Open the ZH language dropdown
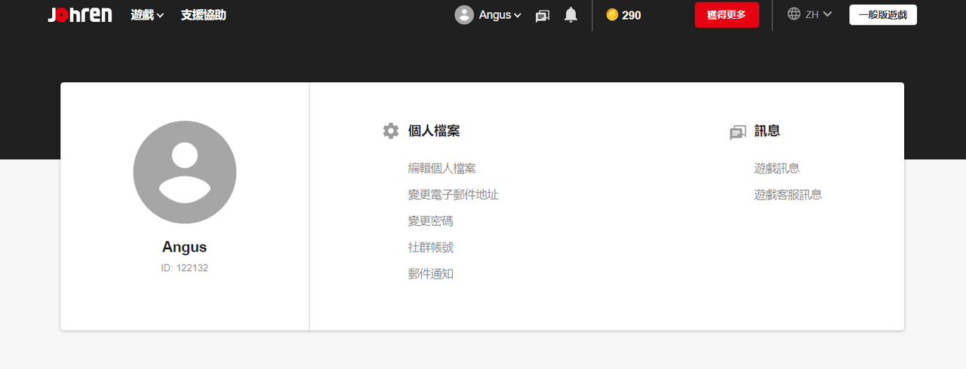Image resolution: width=966 pixels, height=369 pixels. point(819,14)
